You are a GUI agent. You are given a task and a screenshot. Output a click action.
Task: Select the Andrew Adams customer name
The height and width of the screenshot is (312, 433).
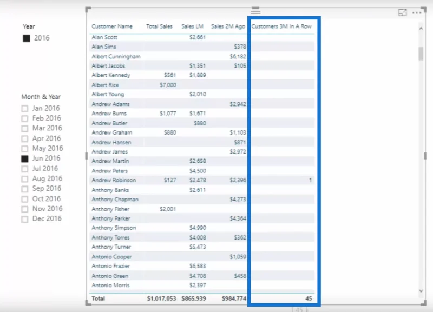(x=110, y=104)
